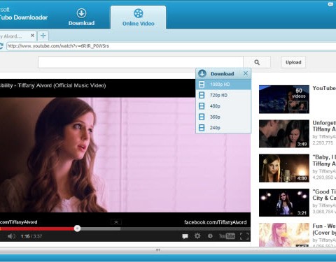
Task: Click the Upload button
Action: pos(293,62)
